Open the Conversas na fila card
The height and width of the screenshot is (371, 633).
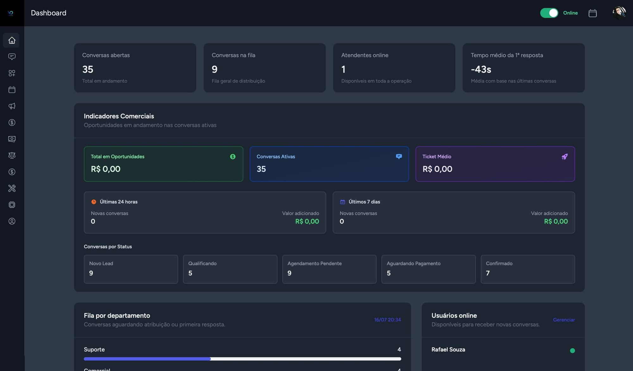coord(265,68)
